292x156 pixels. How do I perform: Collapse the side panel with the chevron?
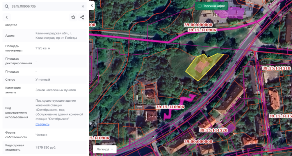(92, 5)
